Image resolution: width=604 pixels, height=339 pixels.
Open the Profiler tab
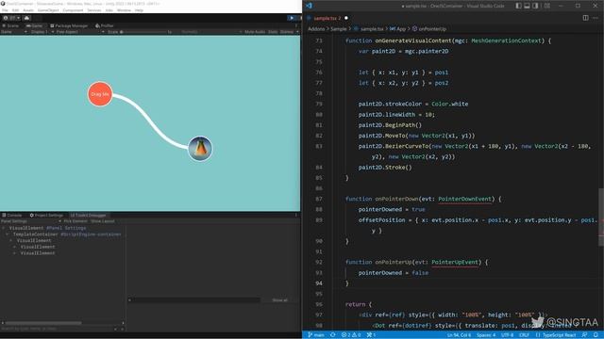point(105,25)
